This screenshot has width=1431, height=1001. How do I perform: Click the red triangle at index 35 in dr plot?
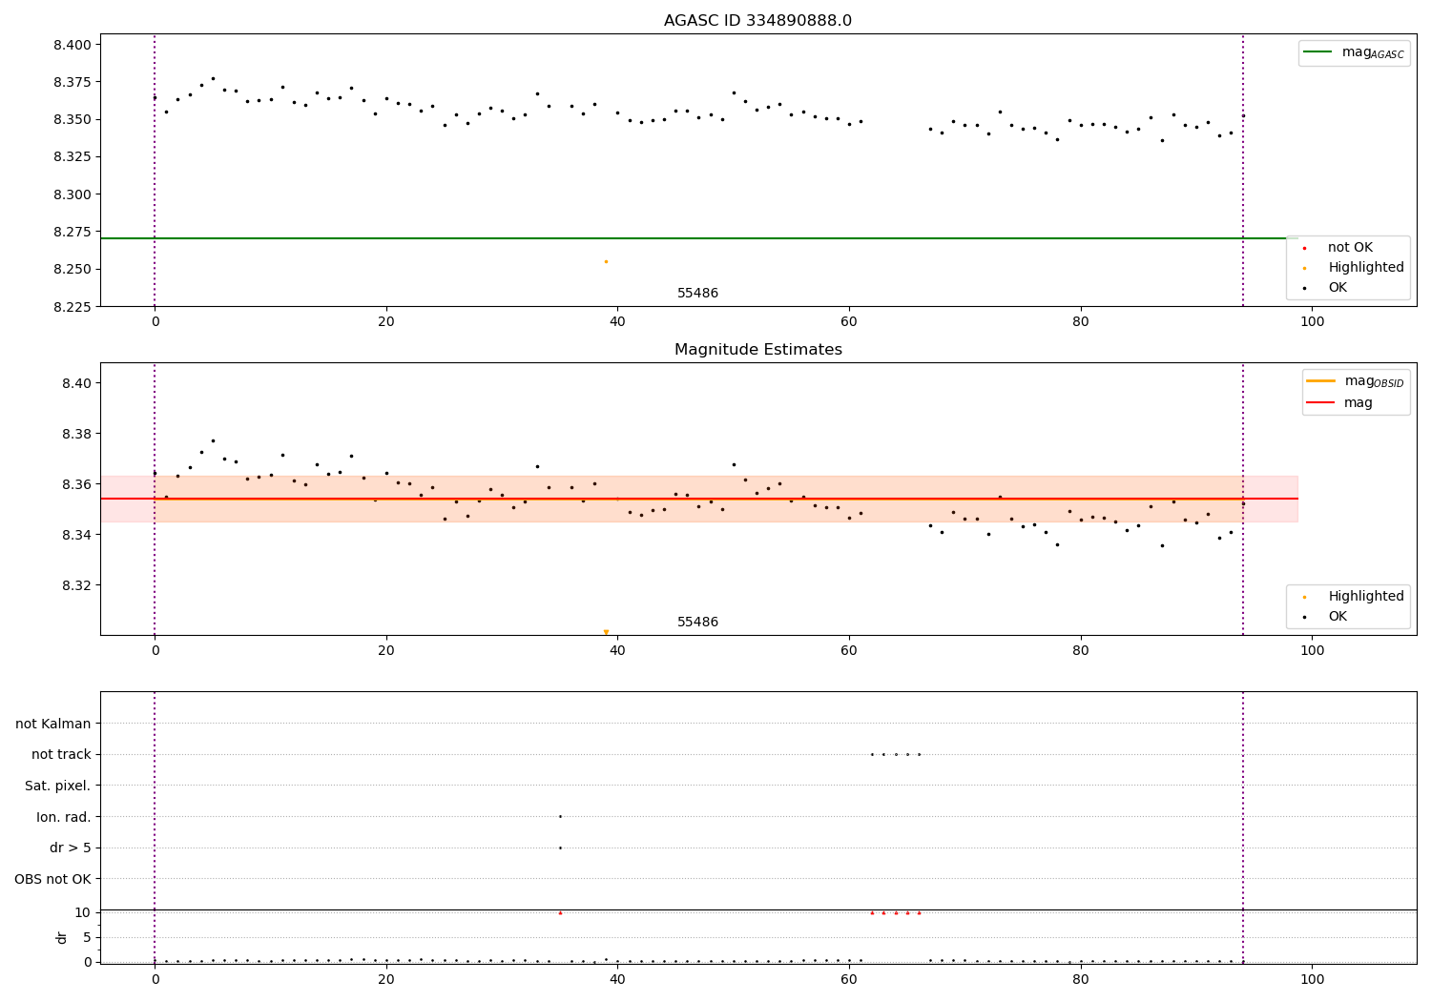click(x=560, y=912)
